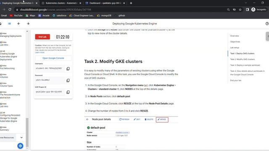Bookmark this page with the star icon
The width and height of the screenshot is (269, 151).
coord(240,10)
